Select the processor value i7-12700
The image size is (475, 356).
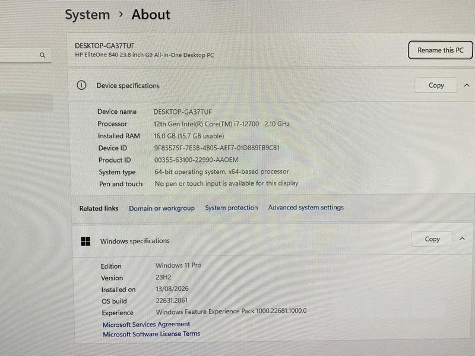[x=221, y=124]
